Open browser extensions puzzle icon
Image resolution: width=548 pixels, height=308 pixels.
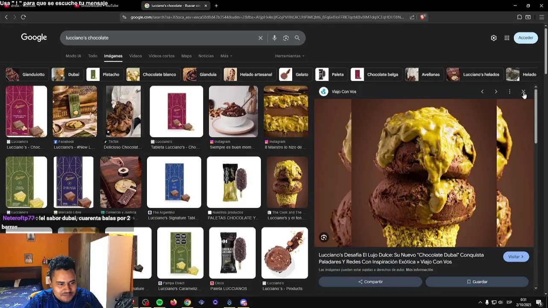point(519,17)
